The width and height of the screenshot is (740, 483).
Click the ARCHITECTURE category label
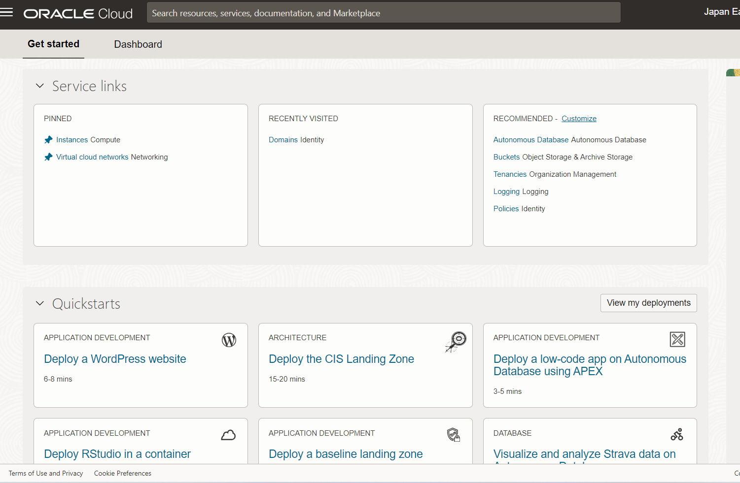[297, 338]
